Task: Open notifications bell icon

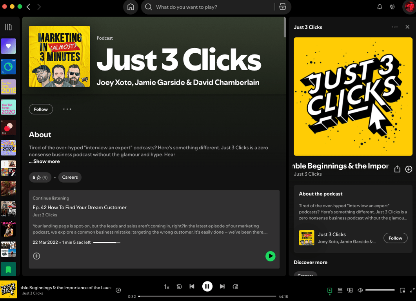Action: point(380,7)
